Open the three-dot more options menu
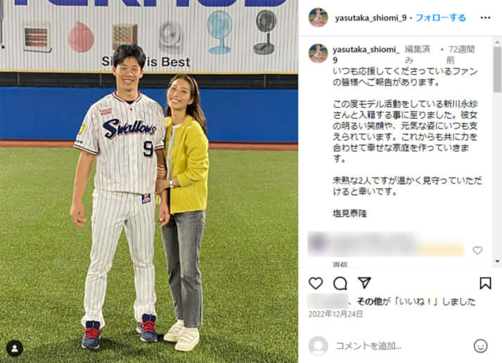Viewport: 502px width, 363px height. 485,18
